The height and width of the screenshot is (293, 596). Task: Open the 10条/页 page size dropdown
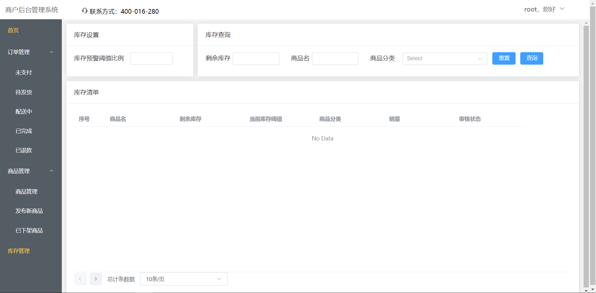click(184, 279)
